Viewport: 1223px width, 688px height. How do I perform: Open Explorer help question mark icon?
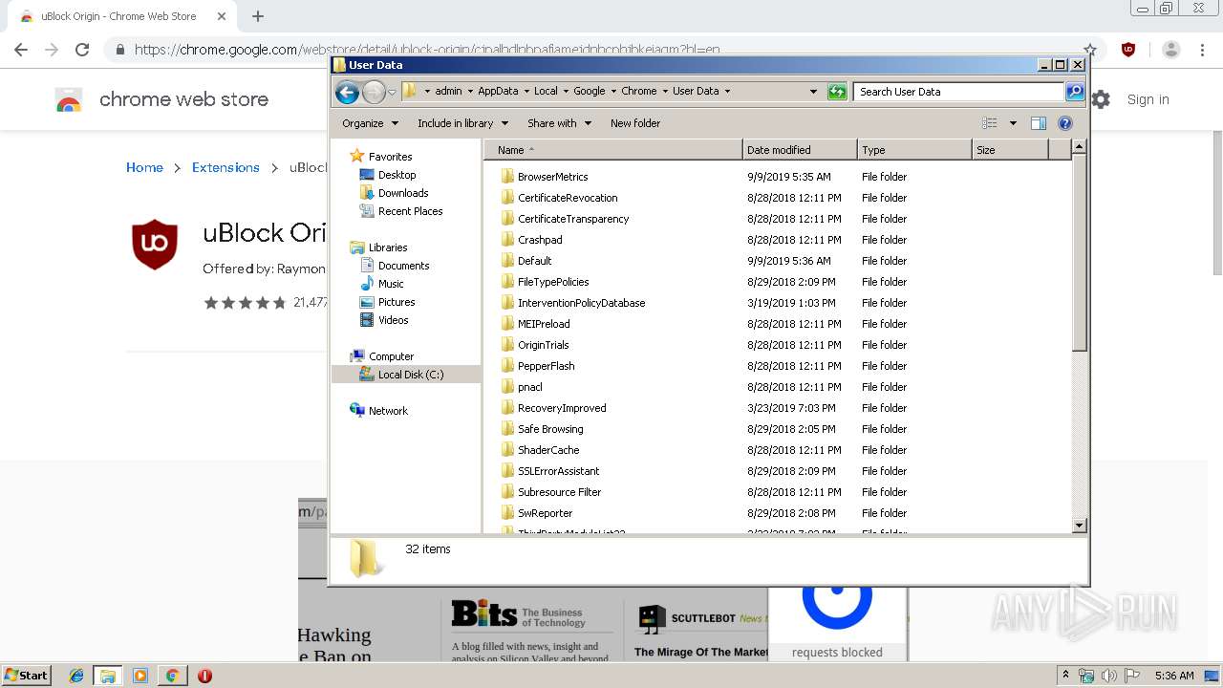[x=1065, y=123]
